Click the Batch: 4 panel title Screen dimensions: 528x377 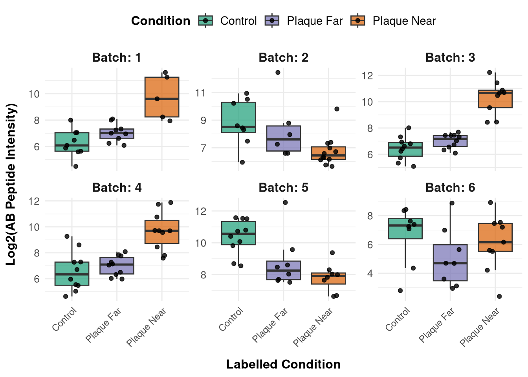(116, 188)
